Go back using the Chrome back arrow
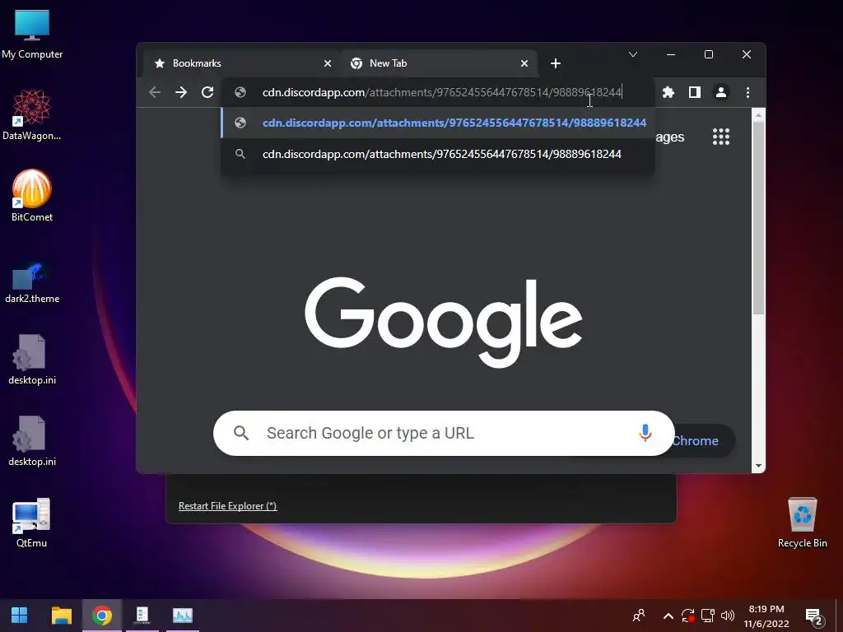Image resolution: width=843 pixels, height=632 pixels. 155,92
